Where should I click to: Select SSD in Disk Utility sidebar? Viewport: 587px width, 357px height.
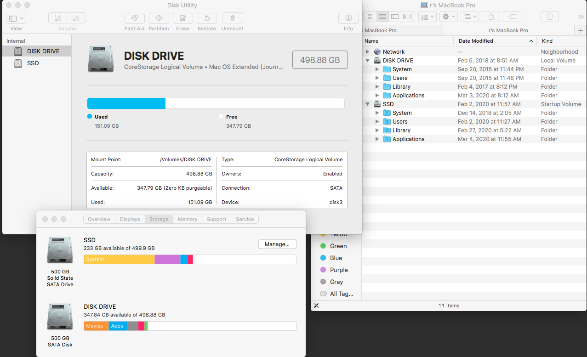click(37, 63)
